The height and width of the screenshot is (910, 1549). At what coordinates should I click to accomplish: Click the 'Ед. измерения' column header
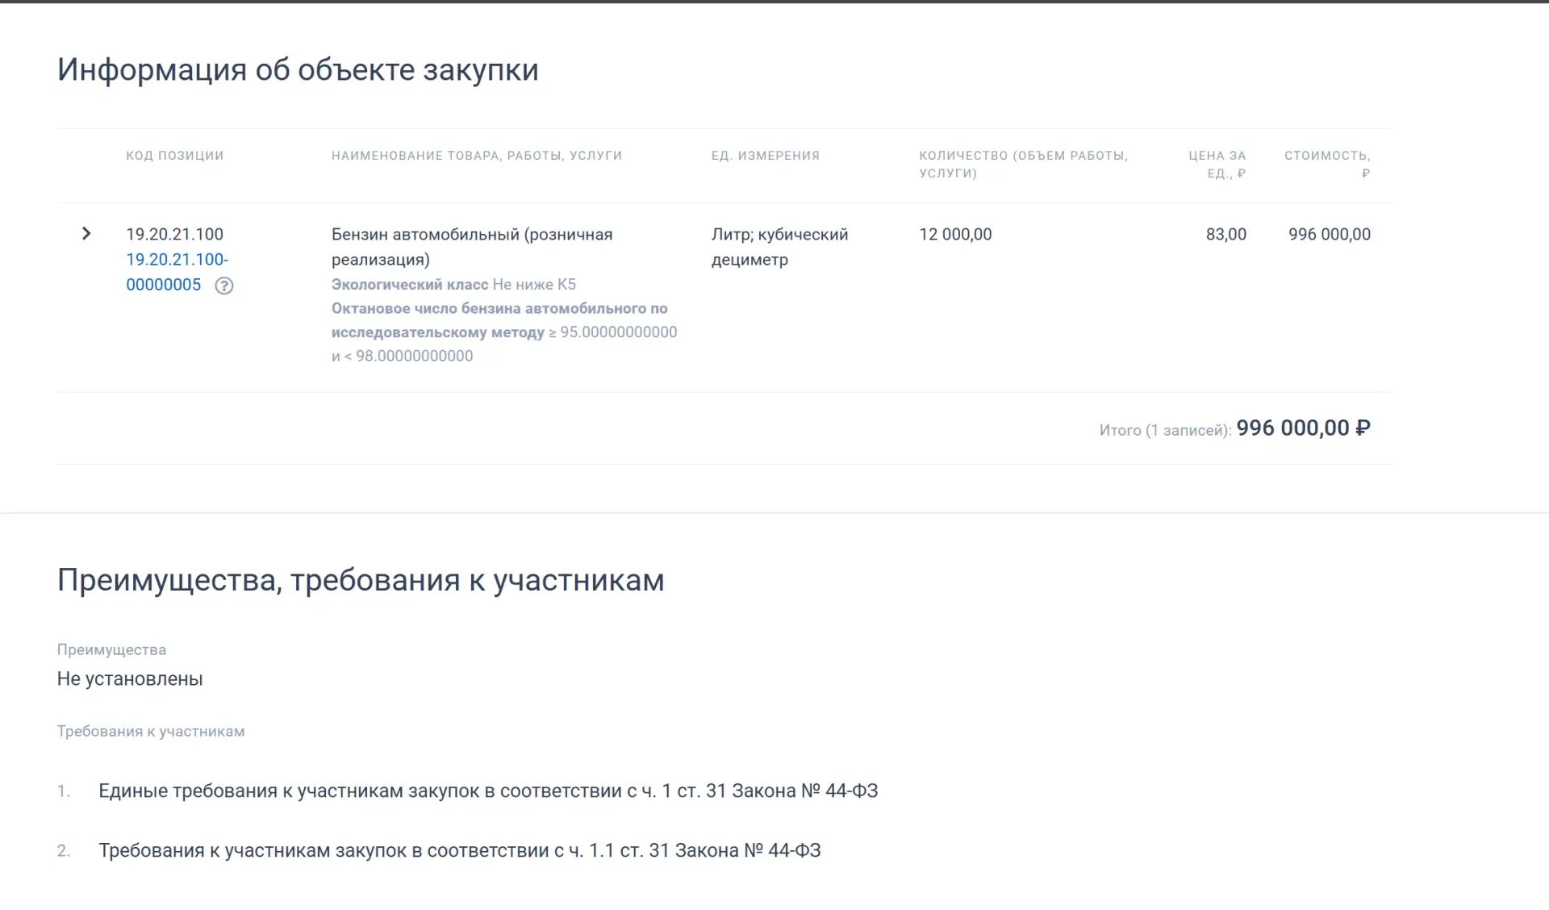click(766, 156)
